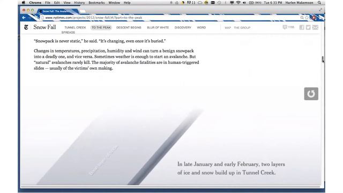This screenshot has width=343, height=193.
Task: Click the display icon in the menu bar
Action: pyautogui.click(x=232, y=3)
